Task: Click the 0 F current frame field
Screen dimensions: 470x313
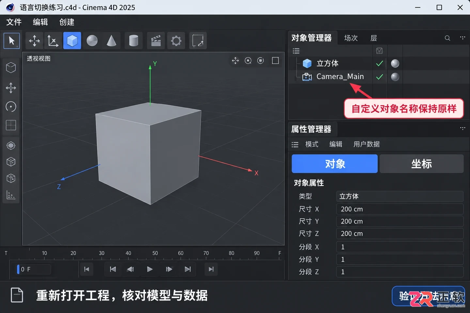Action: point(34,269)
